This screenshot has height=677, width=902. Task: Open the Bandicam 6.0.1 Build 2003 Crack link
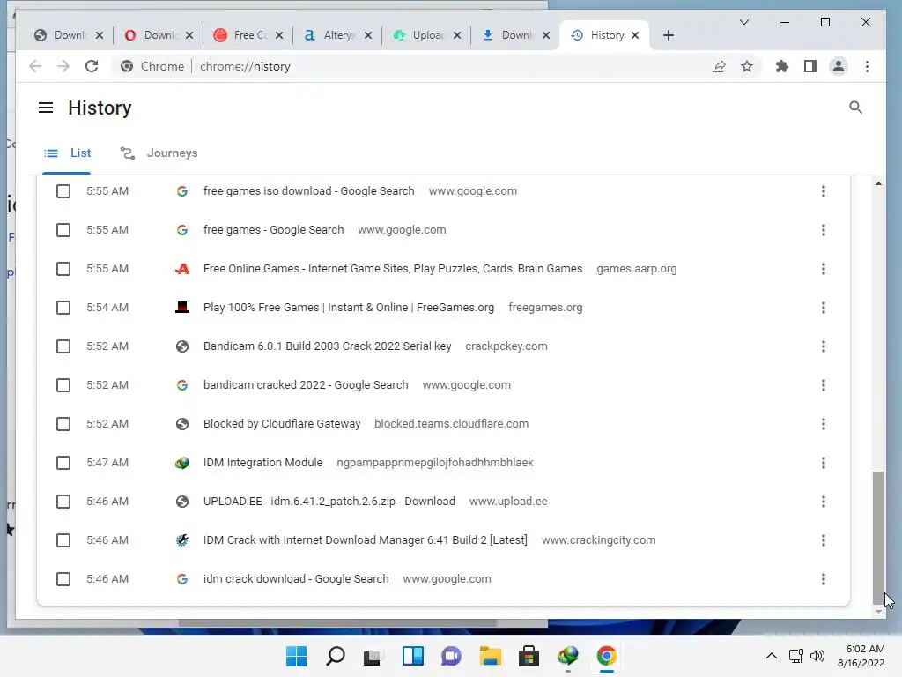pyautogui.click(x=327, y=346)
